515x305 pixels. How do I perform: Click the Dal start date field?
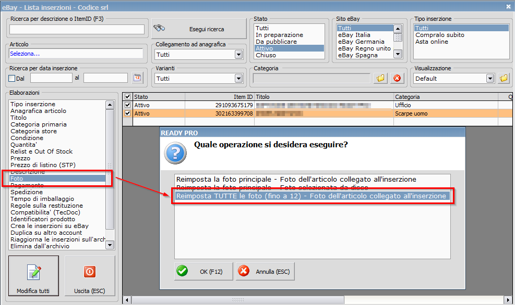click(51, 78)
